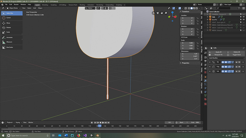The image size is (246, 138).
Task: Toggle Mirror modifier render visibility
Action: 223,62
